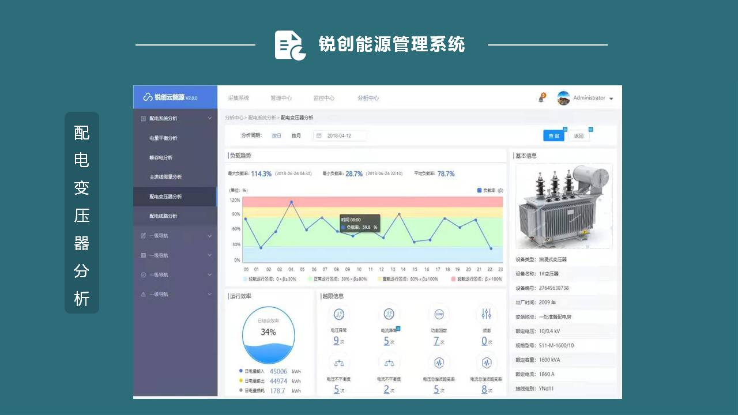Toggle the 负载率 chart legend series

click(x=490, y=190)
